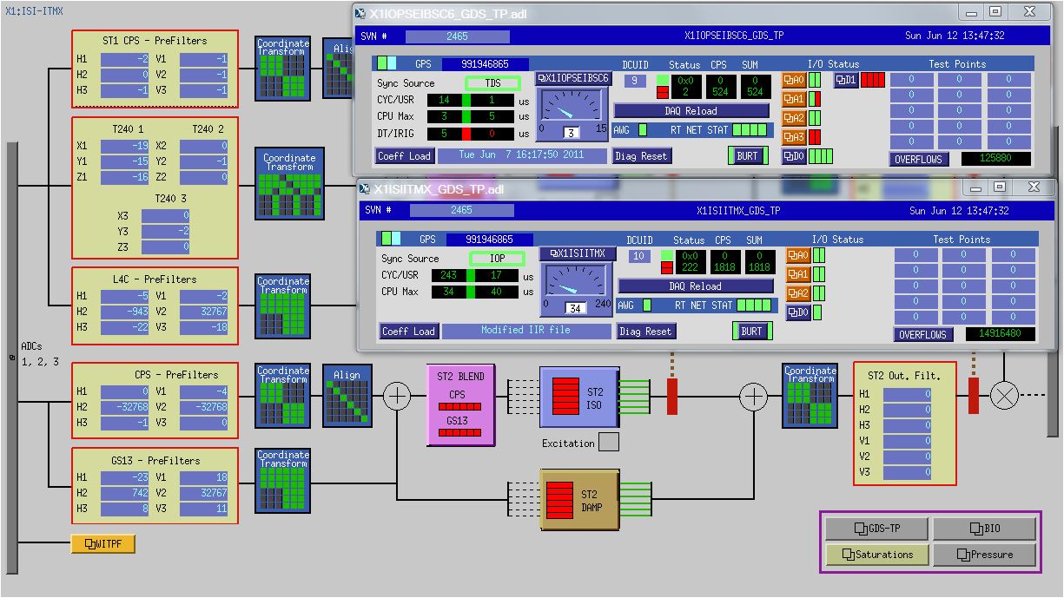
Task: Open the WITPF related display button
Action: coord(102,544)
